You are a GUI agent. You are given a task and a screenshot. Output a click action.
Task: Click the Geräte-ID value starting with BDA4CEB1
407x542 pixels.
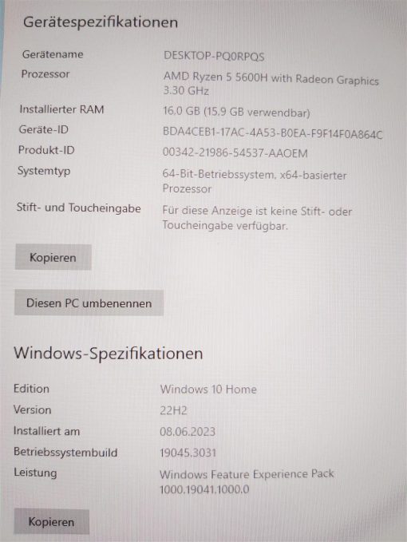(x=273, y=133)
